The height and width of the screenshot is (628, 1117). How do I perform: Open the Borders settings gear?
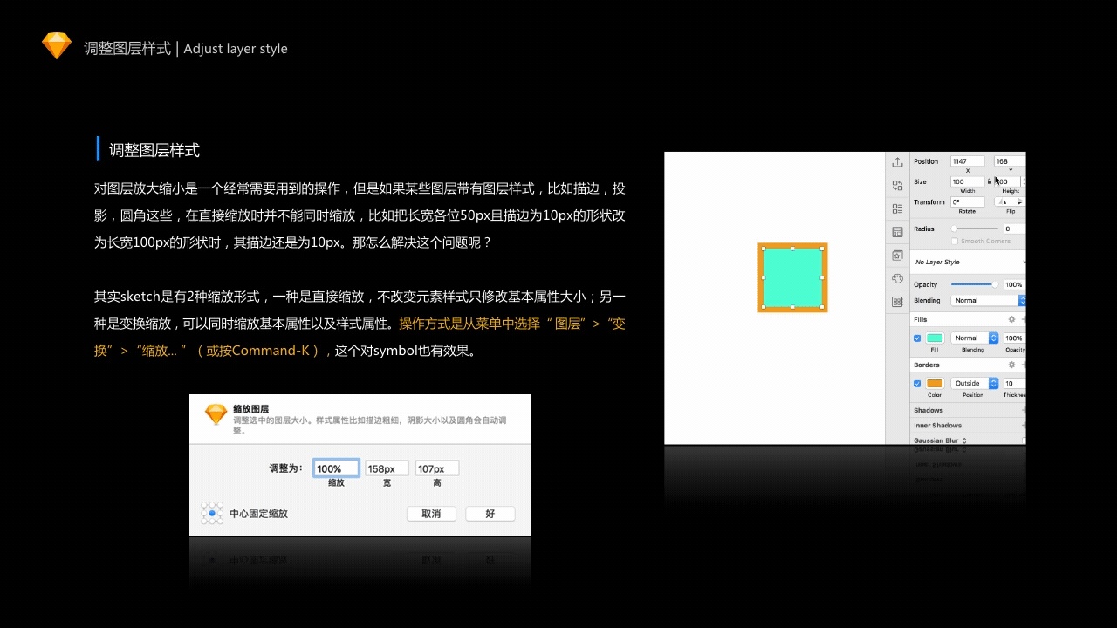tap(1011, 365)
